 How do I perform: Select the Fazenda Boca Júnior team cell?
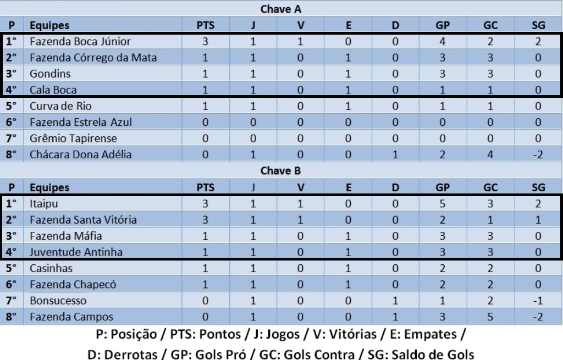click(80, 42)
